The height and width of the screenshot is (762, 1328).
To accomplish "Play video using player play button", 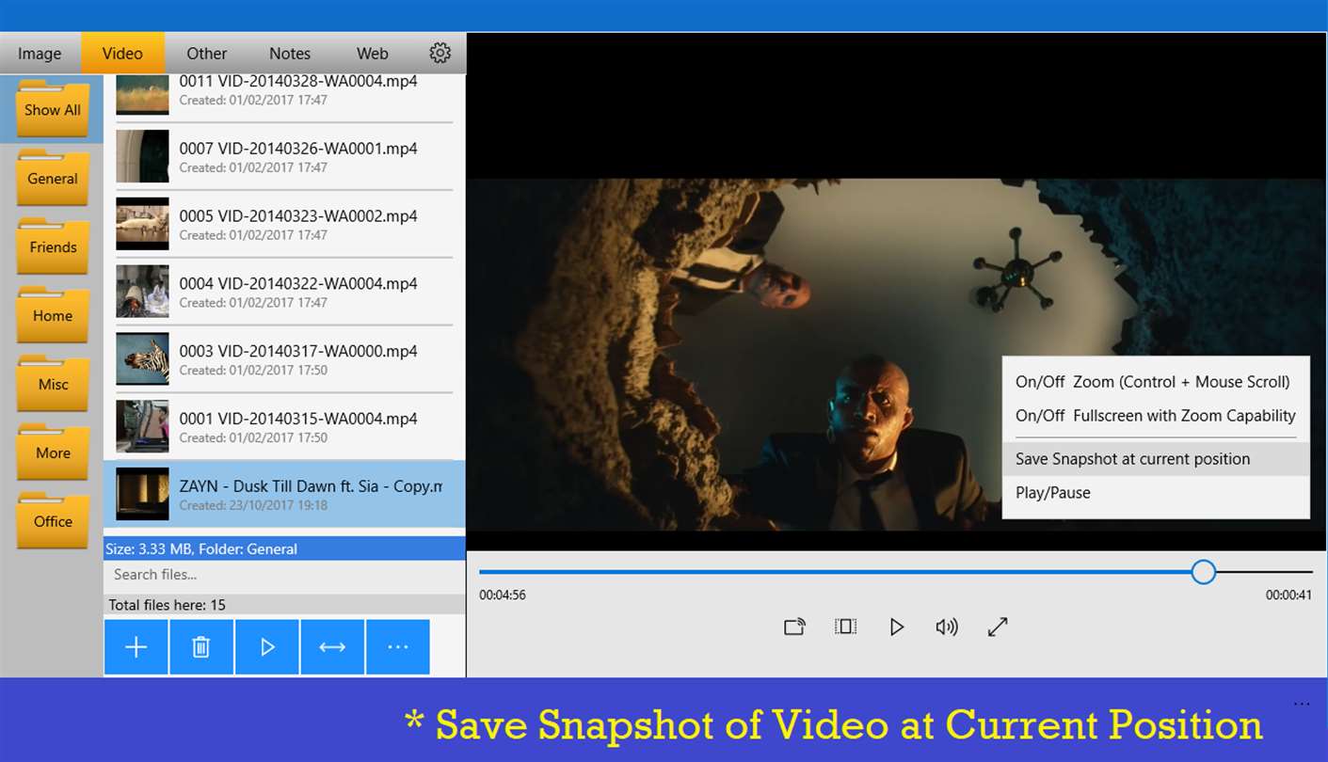I will tap(897, 627).
